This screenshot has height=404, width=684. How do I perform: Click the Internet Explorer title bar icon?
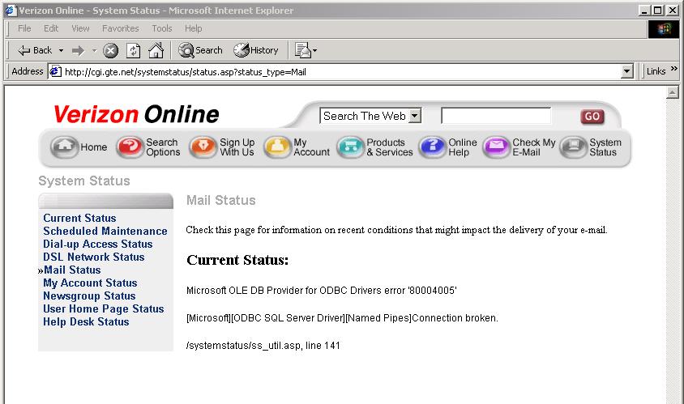(11, 10)
